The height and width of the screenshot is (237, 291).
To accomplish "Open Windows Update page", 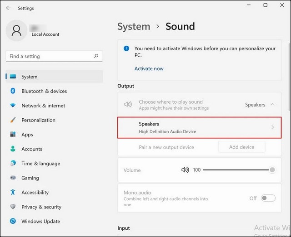I will tap(54, 221).
